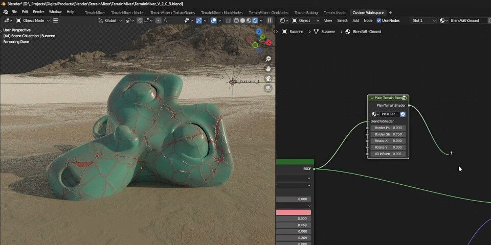Switch to material preview shading

pos(249,20)
